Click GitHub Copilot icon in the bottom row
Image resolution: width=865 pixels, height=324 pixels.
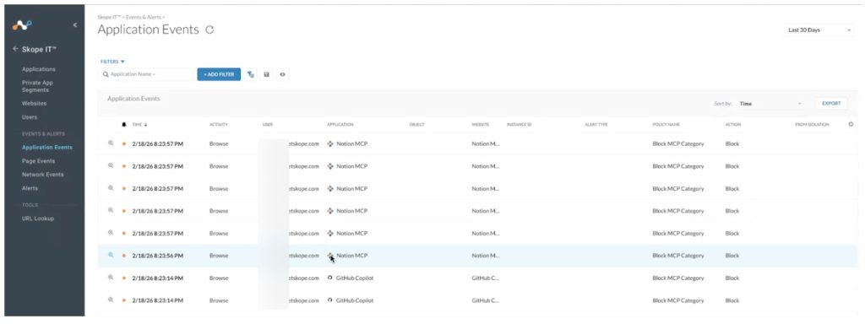(330, 300)
